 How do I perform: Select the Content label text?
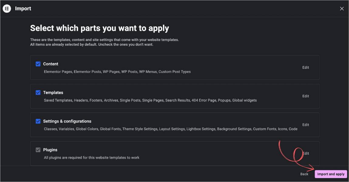50,64
